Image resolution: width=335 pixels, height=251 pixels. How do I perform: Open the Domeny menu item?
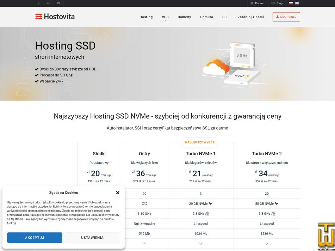coord(184,17)
